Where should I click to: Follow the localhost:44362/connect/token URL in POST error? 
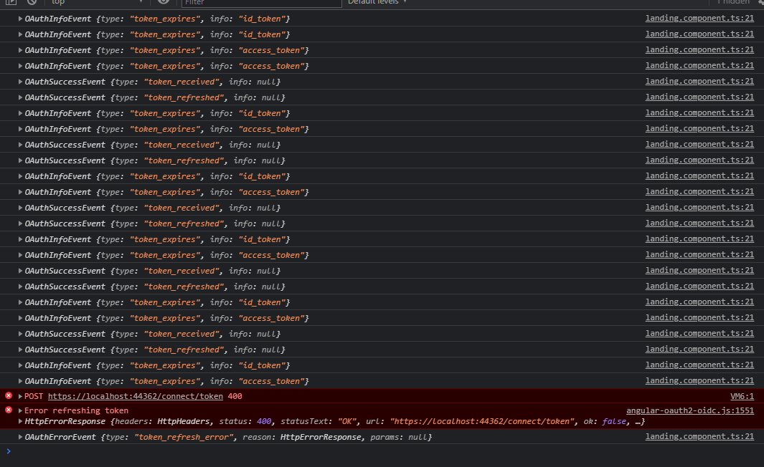135,396
